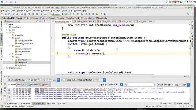Switch to CPU monitor tab
This screenshot has height=110, width=196.
(x=46, y=85)
